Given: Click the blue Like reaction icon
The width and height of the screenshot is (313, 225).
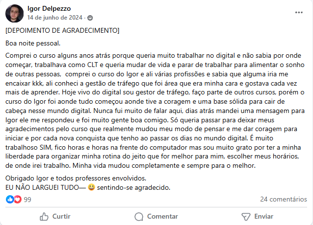Looking at the screenshot, I should [x=10, y=200].
